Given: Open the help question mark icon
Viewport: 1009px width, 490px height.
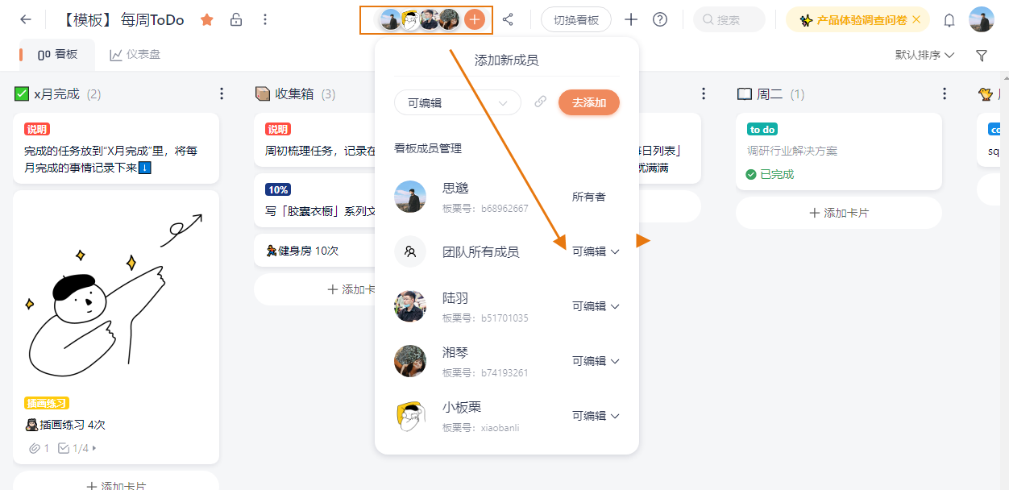Looking at the screenshot, I should tap(660, 19).
